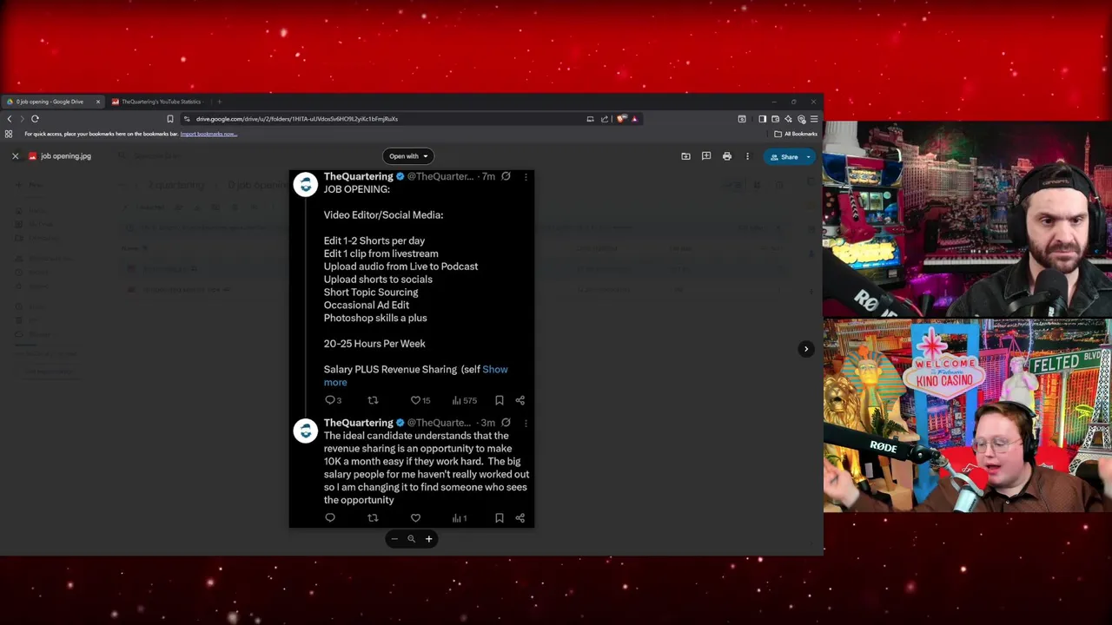Screen dimensions: 1112x625
Task: Open more actions three-dot menu in preview
Action: (747, 156)
